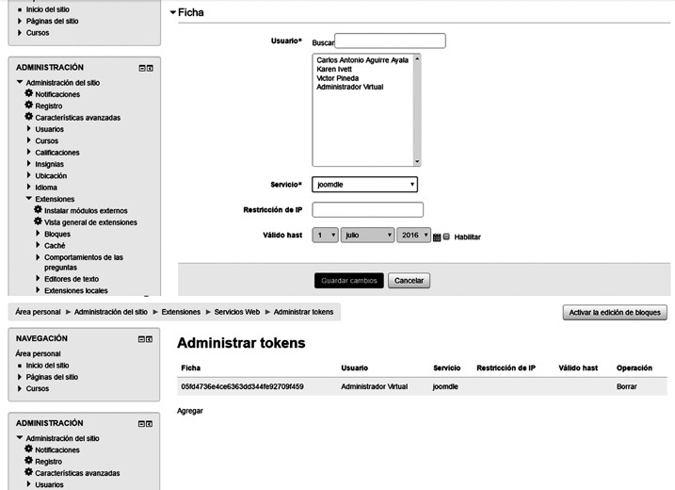Click the Guardar cambios button
Image resolution: width=675 pixels, height=490 pixels.
click(348, 281)
